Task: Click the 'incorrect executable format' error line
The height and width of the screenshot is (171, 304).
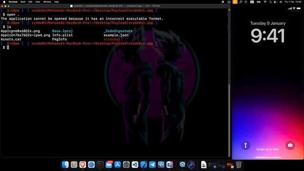Action: coord(82,19)
